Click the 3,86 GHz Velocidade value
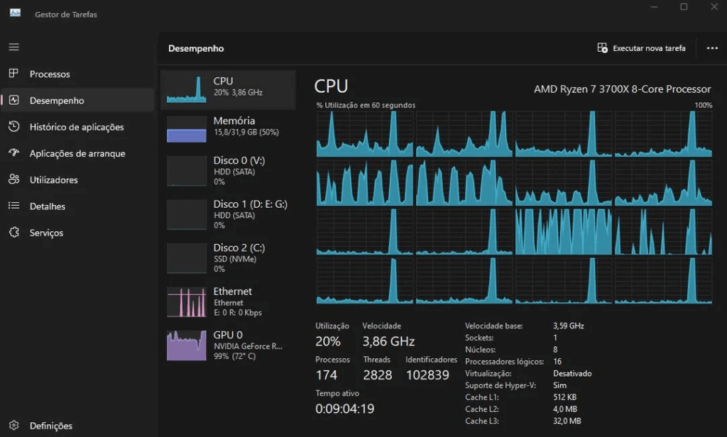The height and width of the screenshot is (437, 727). 388,341
